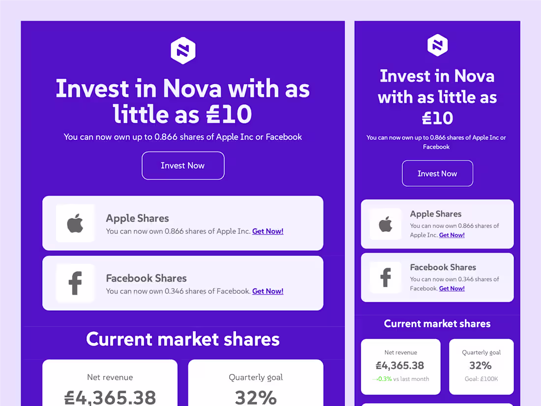541x406 pixels.
Task: Click the Apple Shares card title
Action: pyautogui.click(x=137, y=218)
